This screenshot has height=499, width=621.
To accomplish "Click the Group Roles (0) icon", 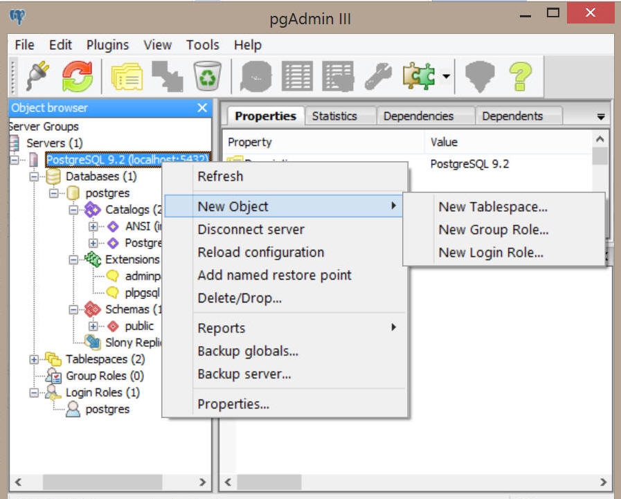I will 53,376.
